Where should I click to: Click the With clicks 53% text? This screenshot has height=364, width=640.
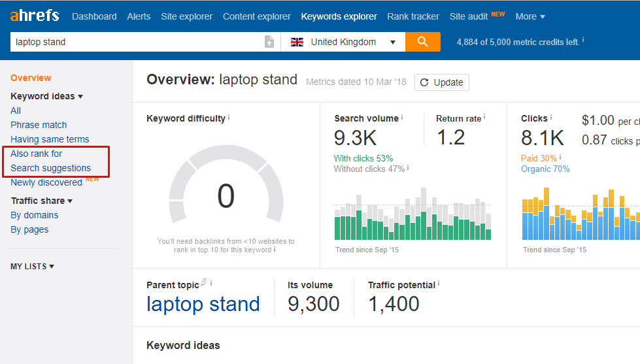click(363, 158)
